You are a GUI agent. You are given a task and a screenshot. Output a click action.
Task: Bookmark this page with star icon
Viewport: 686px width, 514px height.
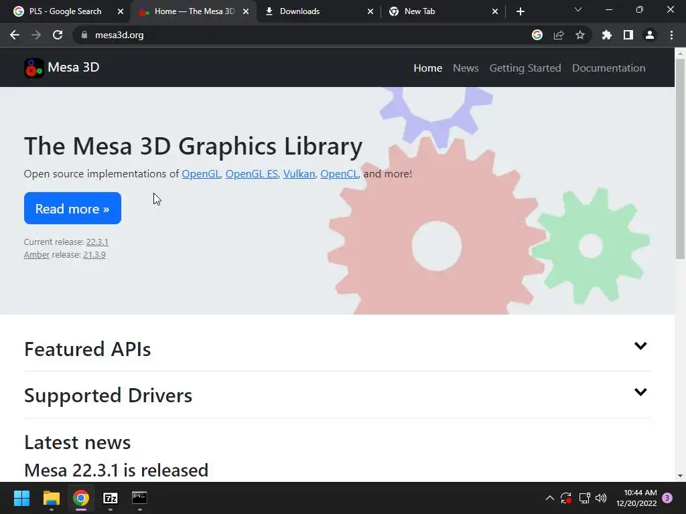580,35
